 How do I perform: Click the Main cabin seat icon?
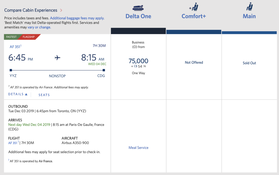(x=249, y=7)
